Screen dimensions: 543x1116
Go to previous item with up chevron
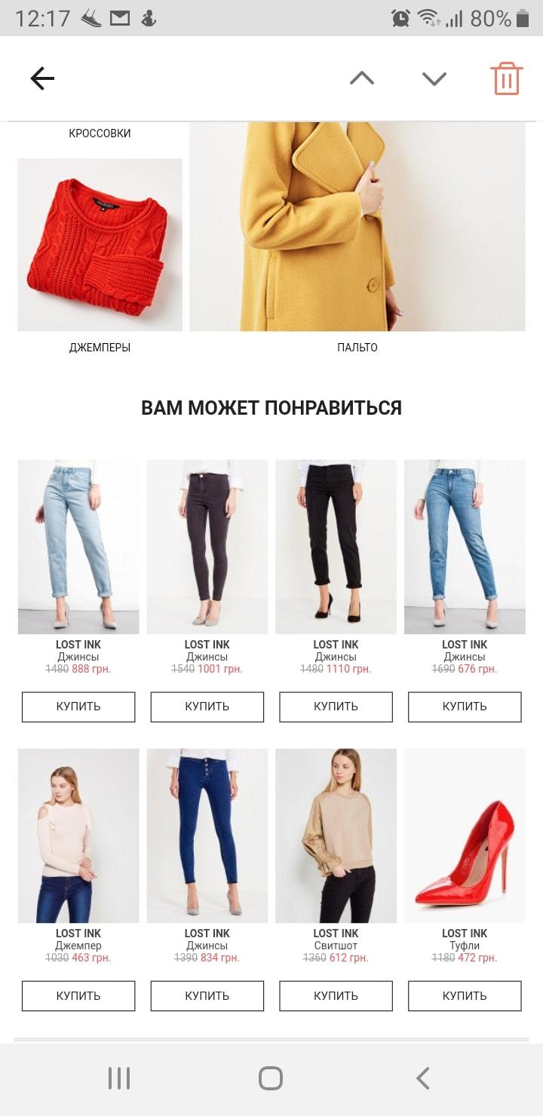tap(362, 78)
